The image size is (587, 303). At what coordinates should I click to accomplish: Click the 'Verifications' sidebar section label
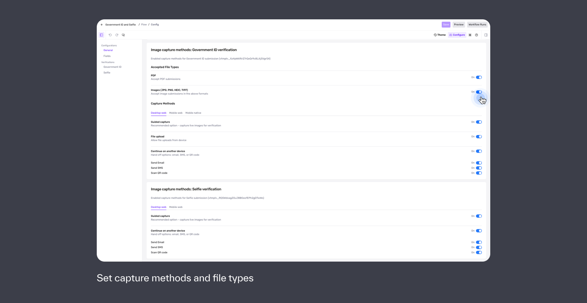(108, 62)
